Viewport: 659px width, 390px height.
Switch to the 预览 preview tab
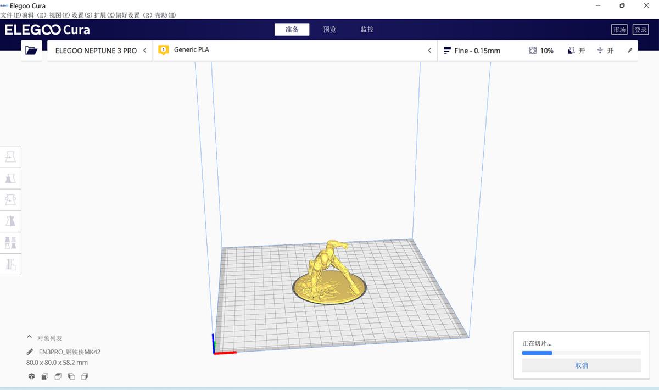(329, 29)
